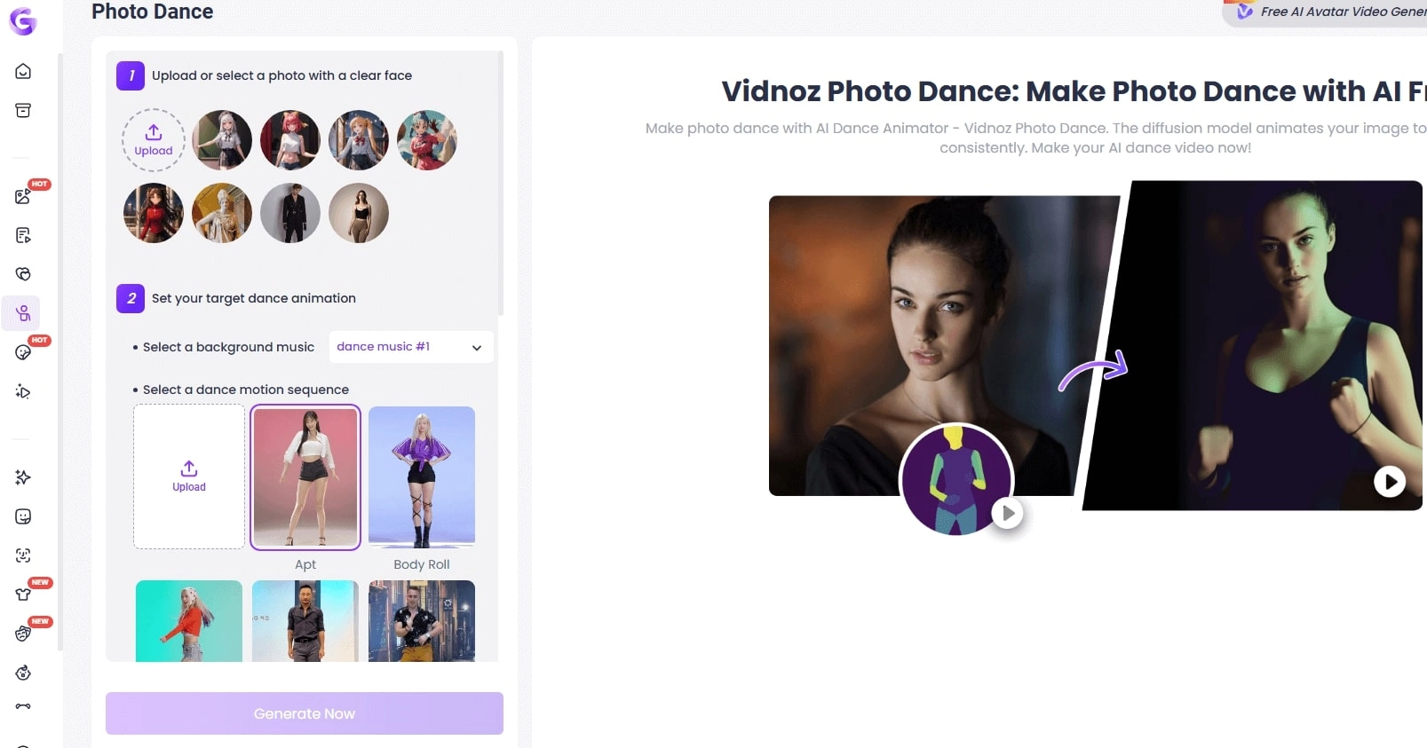Click the Generate Now button
The image size is (1427, 748).
305,713
